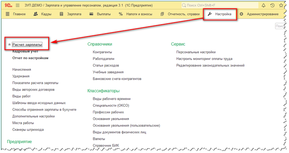Open Редактирование законодательных значений
The width and height of the screenshot is (289, 153).
[x=211, y=65]
